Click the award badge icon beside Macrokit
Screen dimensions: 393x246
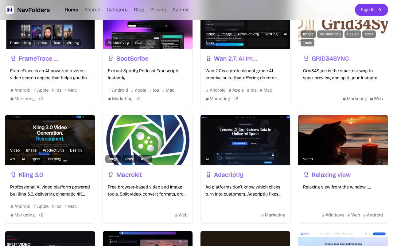pos(111,175)
